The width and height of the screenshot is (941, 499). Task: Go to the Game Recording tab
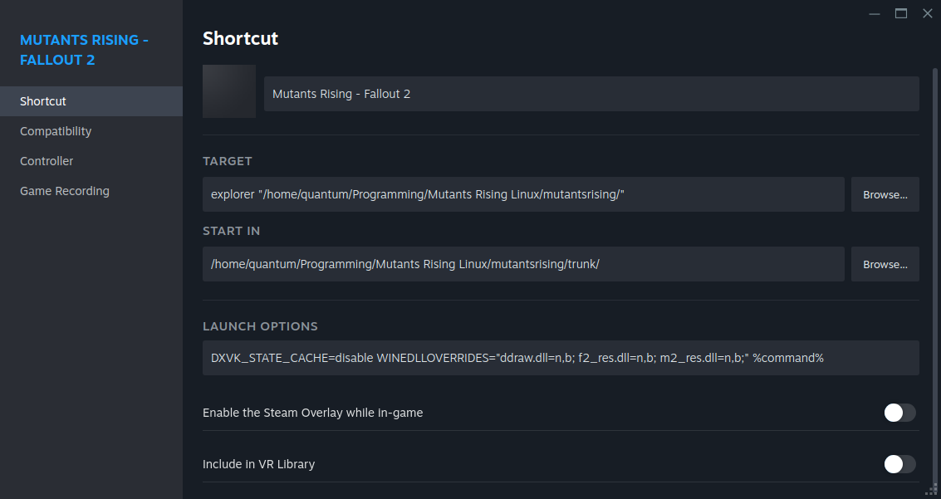pos(91,191)
